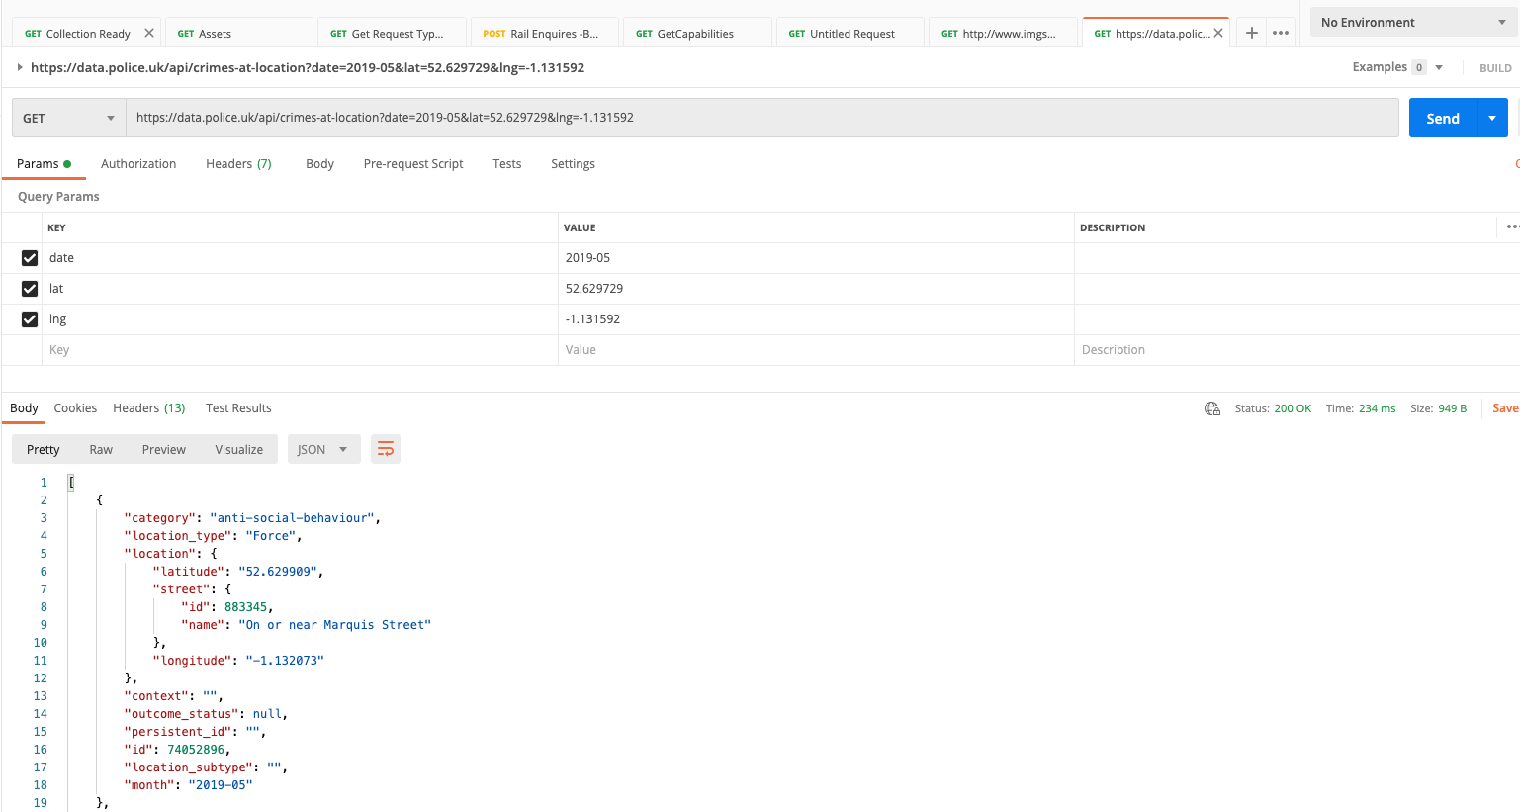Image resolution: width=1520 pixels, height=812 pixels.
Task: Select the Params tab
Action: click(44, 164)
